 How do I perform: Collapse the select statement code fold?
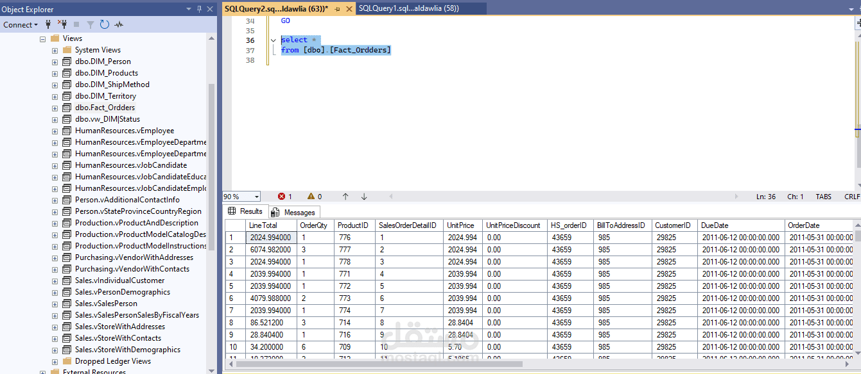point(274,40)
